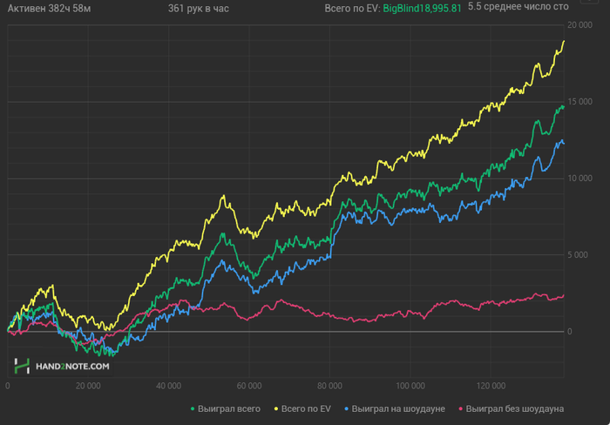Click the '361 рук в час' stat

pos(199,9)
